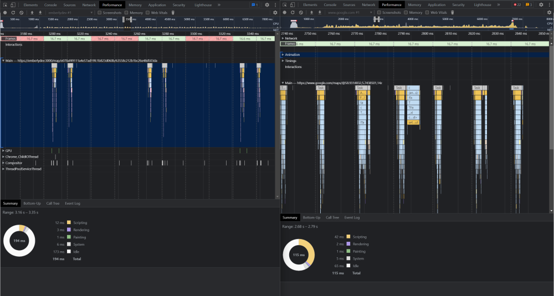Toggle device toolbar icon in left DevTools
The height and width of the screenshot is (296, 554).
[14, 4]
